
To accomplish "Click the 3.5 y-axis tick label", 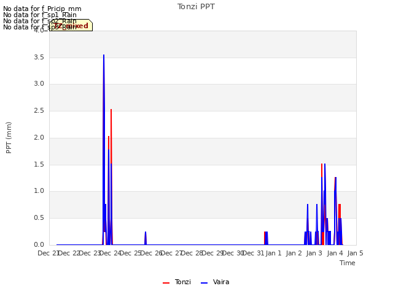I will click(39, 57).
